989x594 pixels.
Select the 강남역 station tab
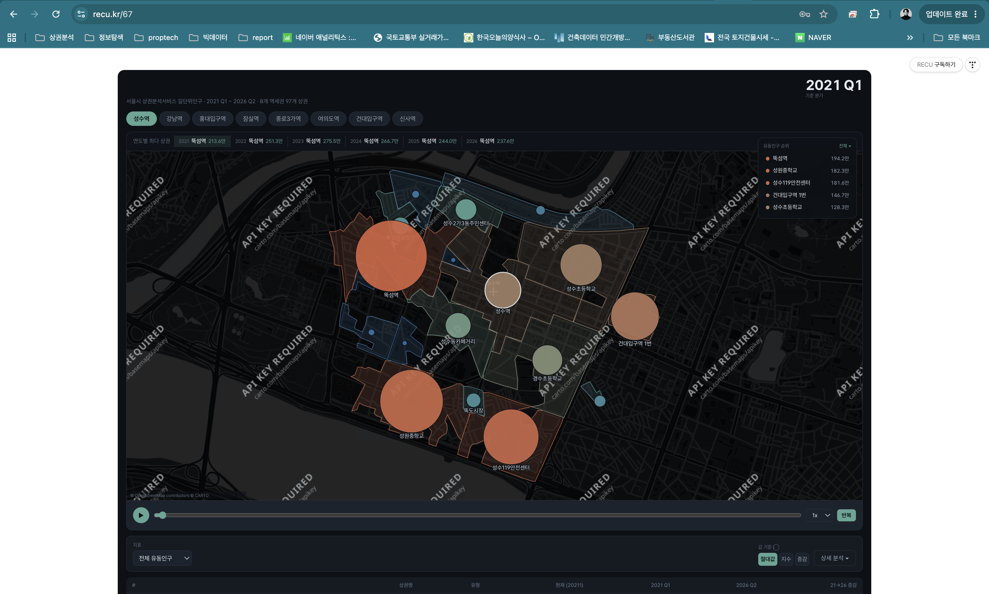174,119
